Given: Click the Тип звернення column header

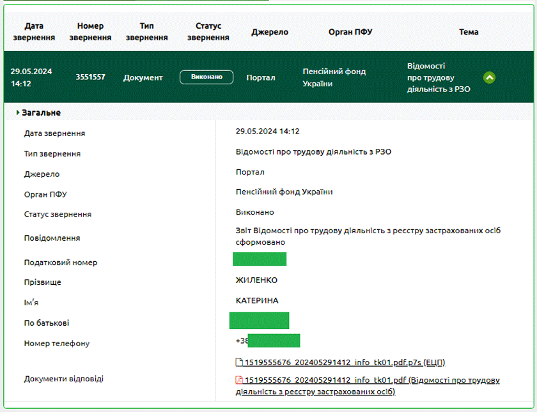Looking at the screenshot, I should click(146, 32).
